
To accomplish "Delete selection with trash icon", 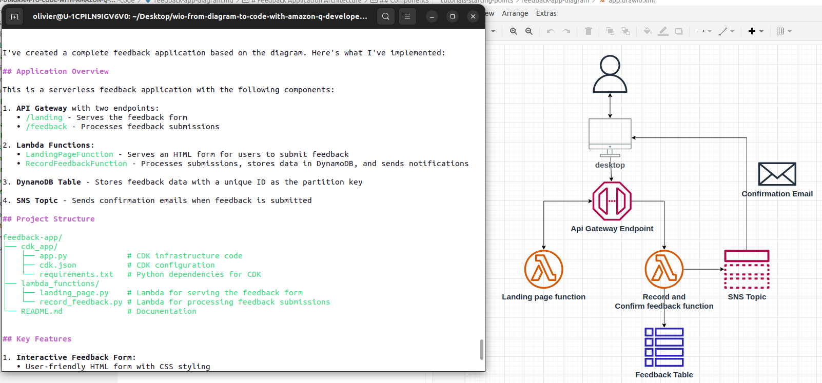I will [589, 31].
